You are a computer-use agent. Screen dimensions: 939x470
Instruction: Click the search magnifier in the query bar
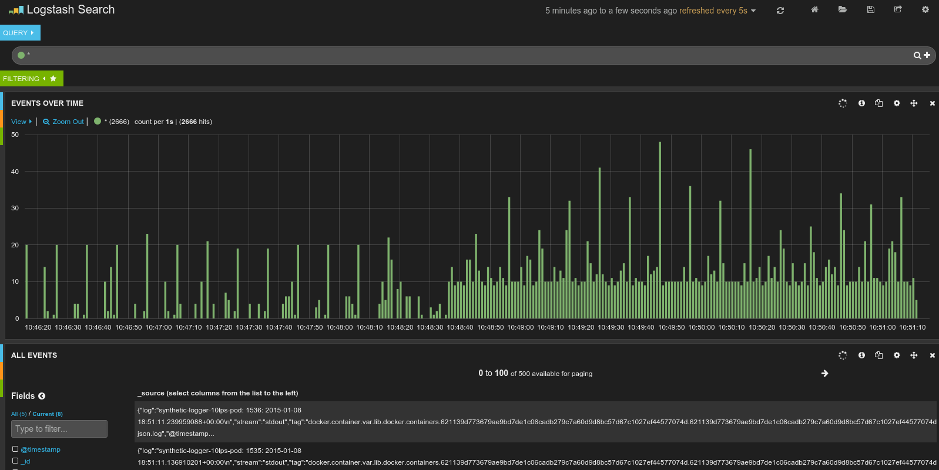coord(917,55)
